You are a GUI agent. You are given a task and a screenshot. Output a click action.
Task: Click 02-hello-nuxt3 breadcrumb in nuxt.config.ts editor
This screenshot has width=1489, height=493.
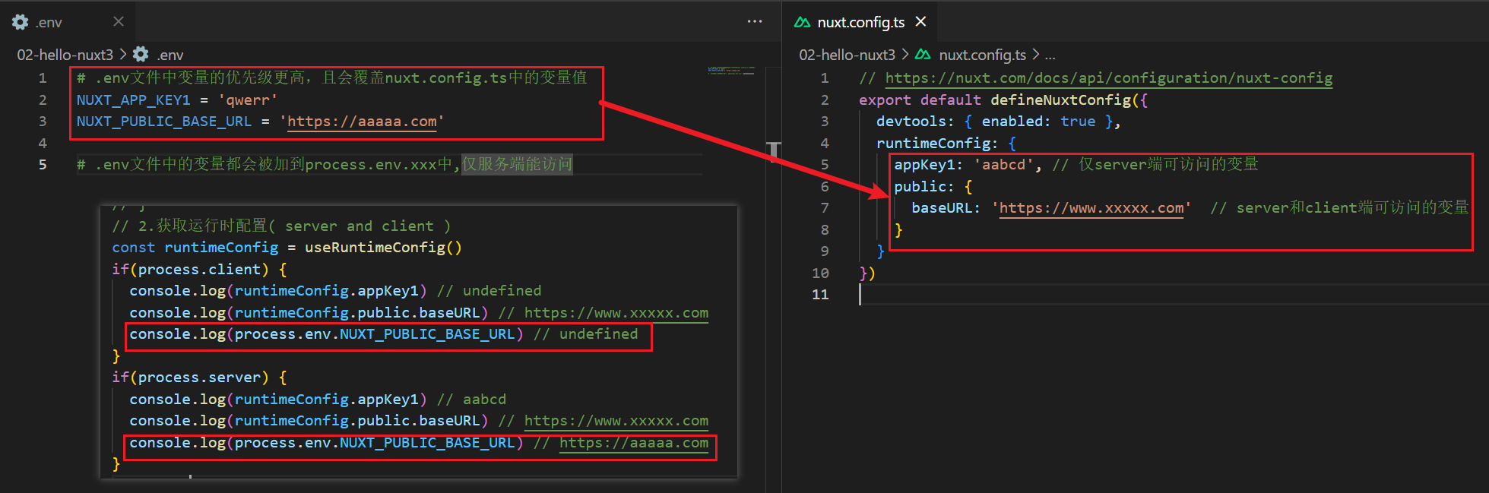click(x=847, y=55)
